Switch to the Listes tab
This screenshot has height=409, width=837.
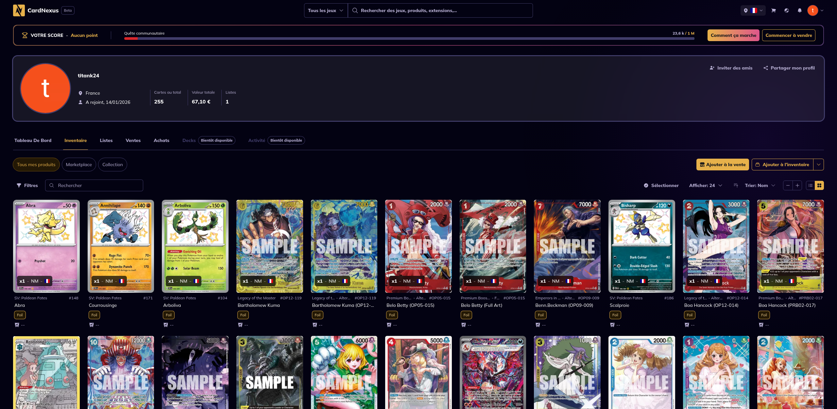(106, 140)
